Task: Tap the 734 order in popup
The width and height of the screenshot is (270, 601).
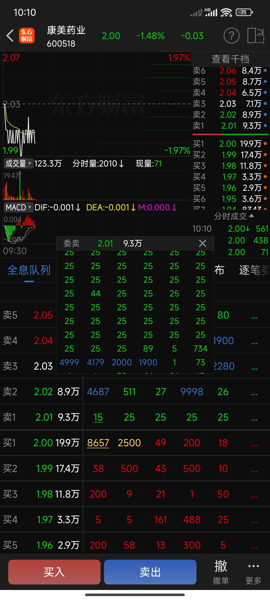Action: 200,349
